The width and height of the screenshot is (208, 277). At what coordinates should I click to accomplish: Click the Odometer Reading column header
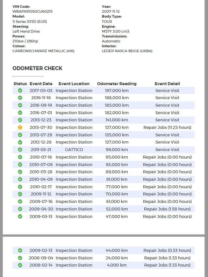pos(117,84)
